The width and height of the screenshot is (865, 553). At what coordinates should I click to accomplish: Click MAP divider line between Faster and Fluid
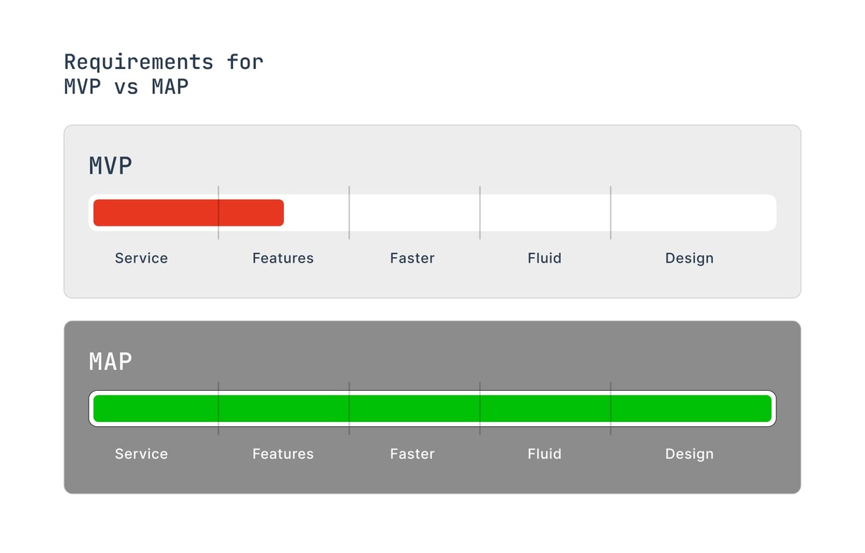click(x=480, y=430)
